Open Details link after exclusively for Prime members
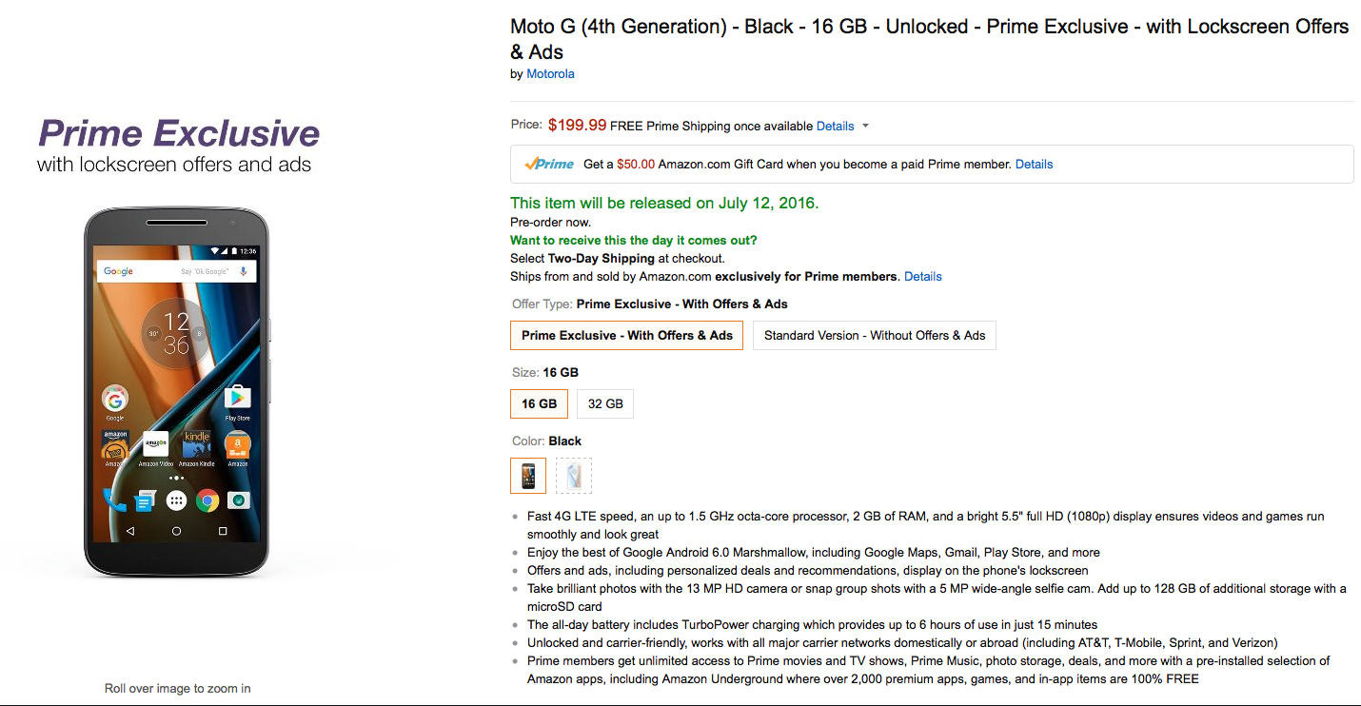 (x=923, y=276)
